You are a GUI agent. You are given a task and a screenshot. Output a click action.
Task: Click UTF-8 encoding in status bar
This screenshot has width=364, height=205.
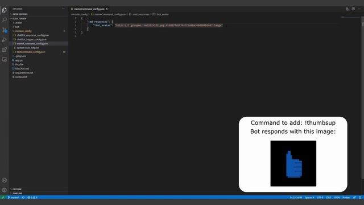pyautogui.click(x=320, y=198)
